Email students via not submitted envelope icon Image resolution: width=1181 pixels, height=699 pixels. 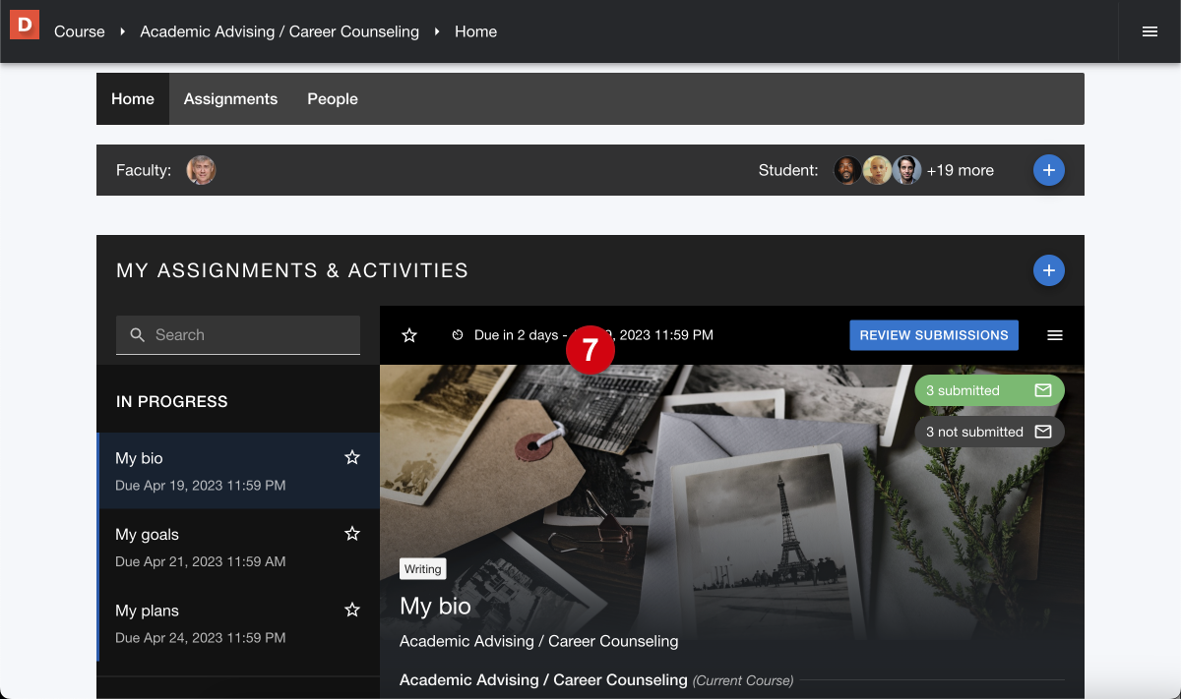pos(1043,432)
